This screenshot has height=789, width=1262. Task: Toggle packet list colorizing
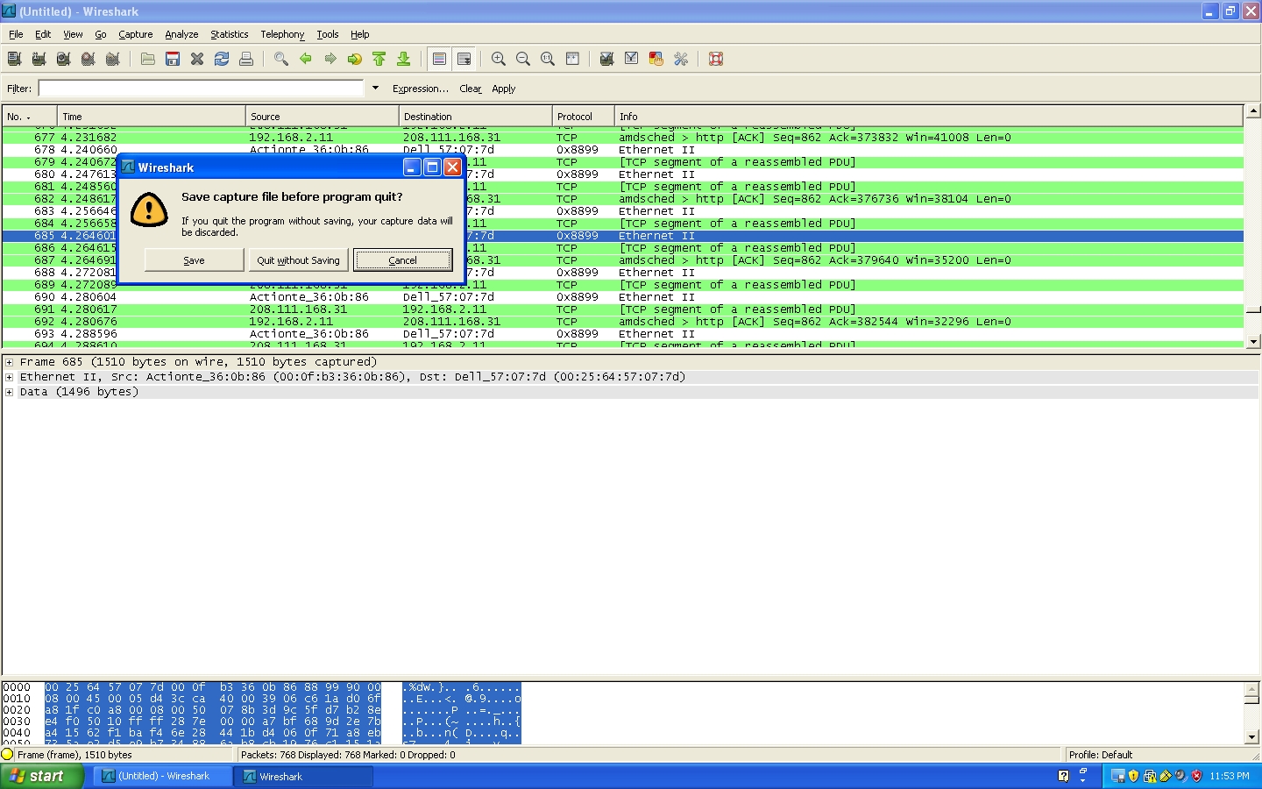tap(440, 59)
